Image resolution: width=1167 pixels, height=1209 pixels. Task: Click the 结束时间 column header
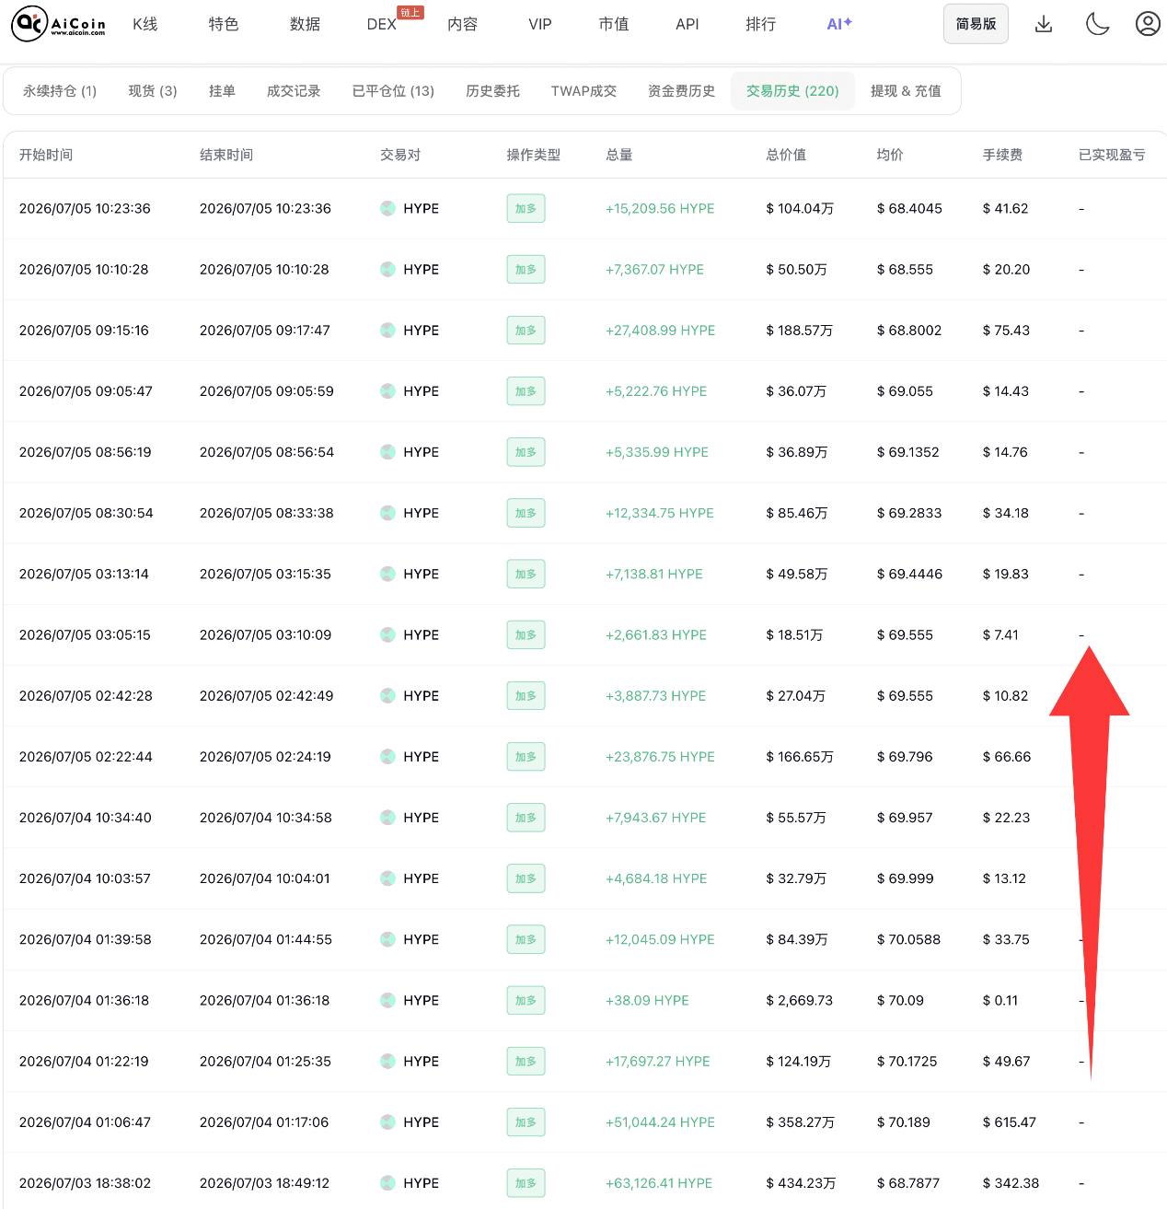(226, 155)
